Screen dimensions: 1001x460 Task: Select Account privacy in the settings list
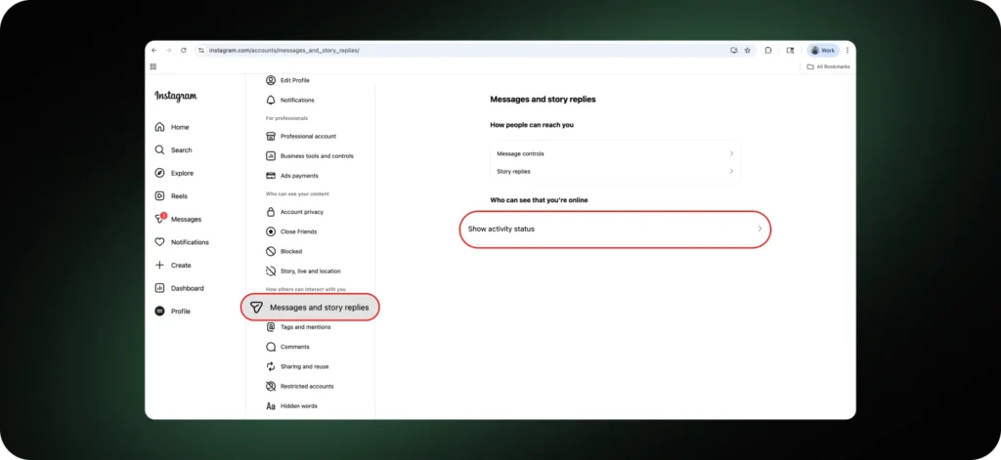pyautogui.click(x=301, y=212)
